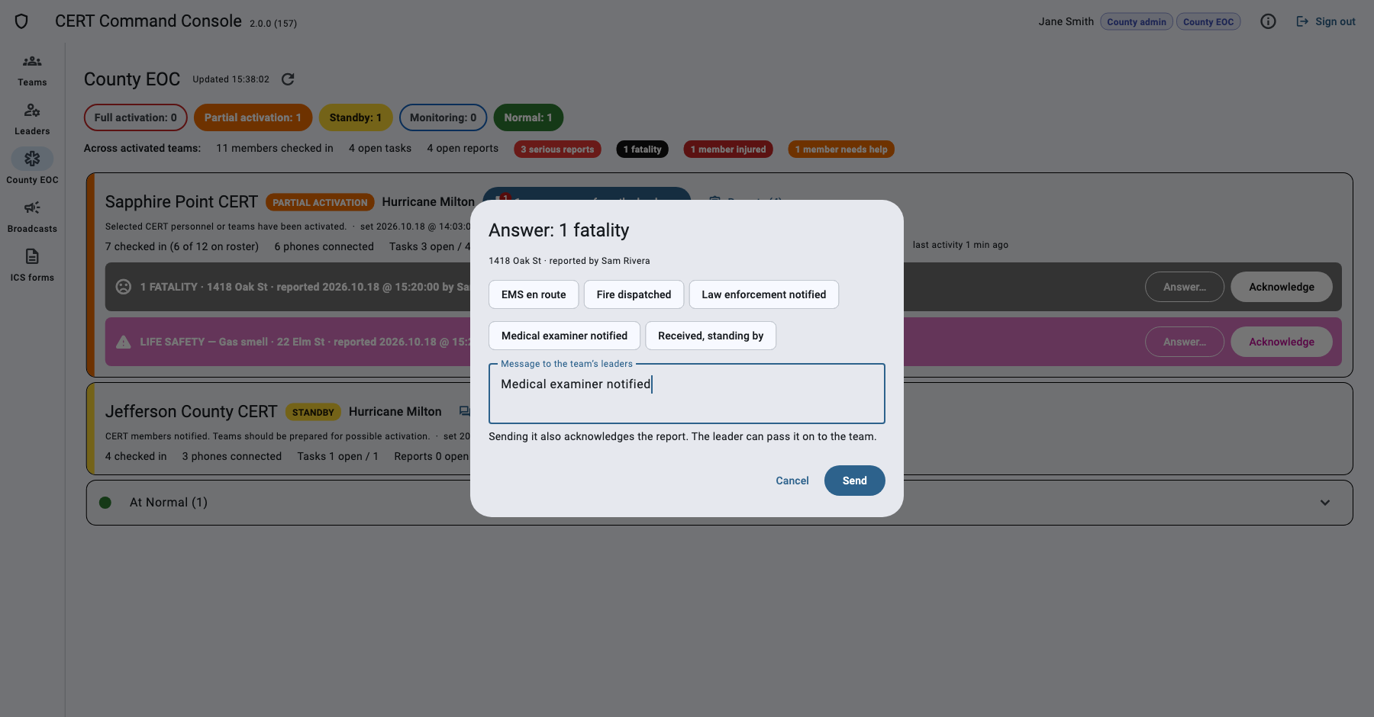Image resolution: width=1374 pixels, height=717 pixels.
Task: Open the County EOC sidebar section
Action: tap(32, 168)
